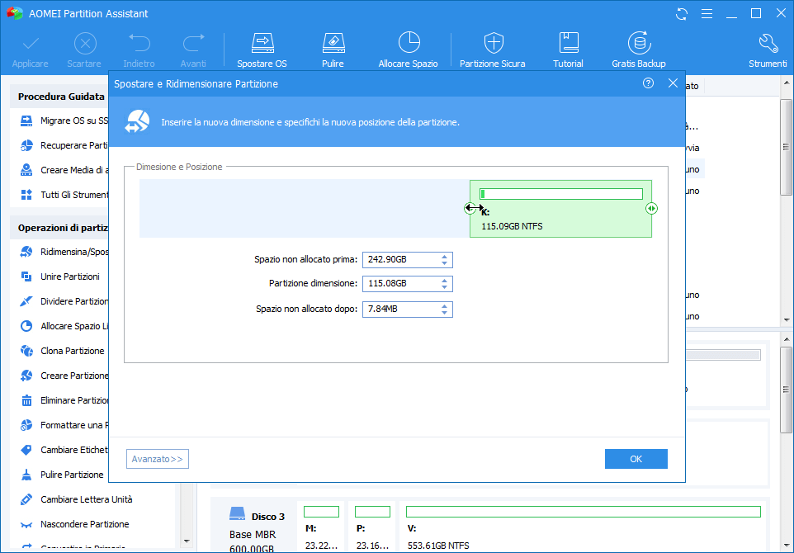Select Cambiare Etichetta operation
The image size is (794, 553).
point(64,450)
